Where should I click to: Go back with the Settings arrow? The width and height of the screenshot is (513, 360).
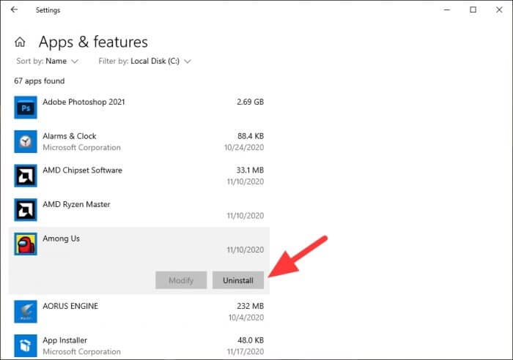point(14,10)
